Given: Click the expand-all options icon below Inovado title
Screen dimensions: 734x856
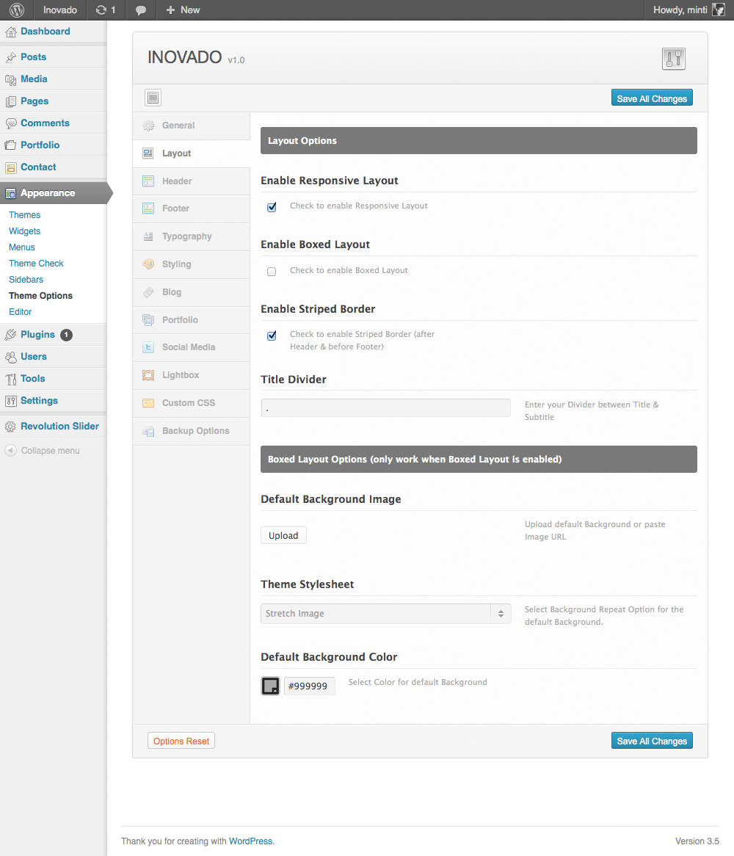Looking at the screenshot, I should click(153, 98).
